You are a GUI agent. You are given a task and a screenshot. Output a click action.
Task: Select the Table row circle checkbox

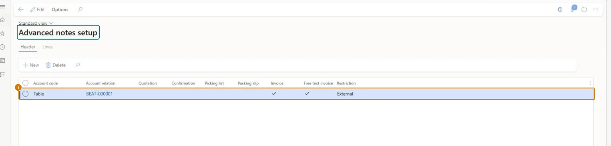(26, 94)
